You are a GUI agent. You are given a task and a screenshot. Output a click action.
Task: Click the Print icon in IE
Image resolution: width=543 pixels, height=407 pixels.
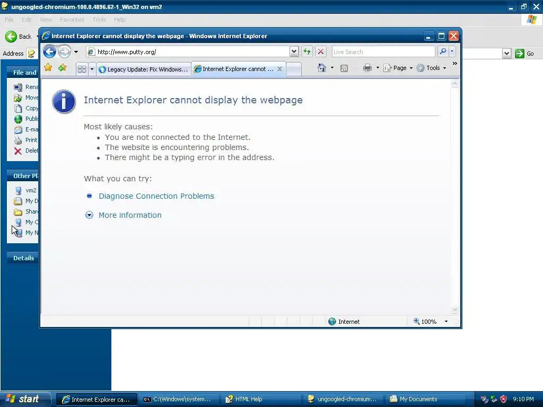point(367,68)
